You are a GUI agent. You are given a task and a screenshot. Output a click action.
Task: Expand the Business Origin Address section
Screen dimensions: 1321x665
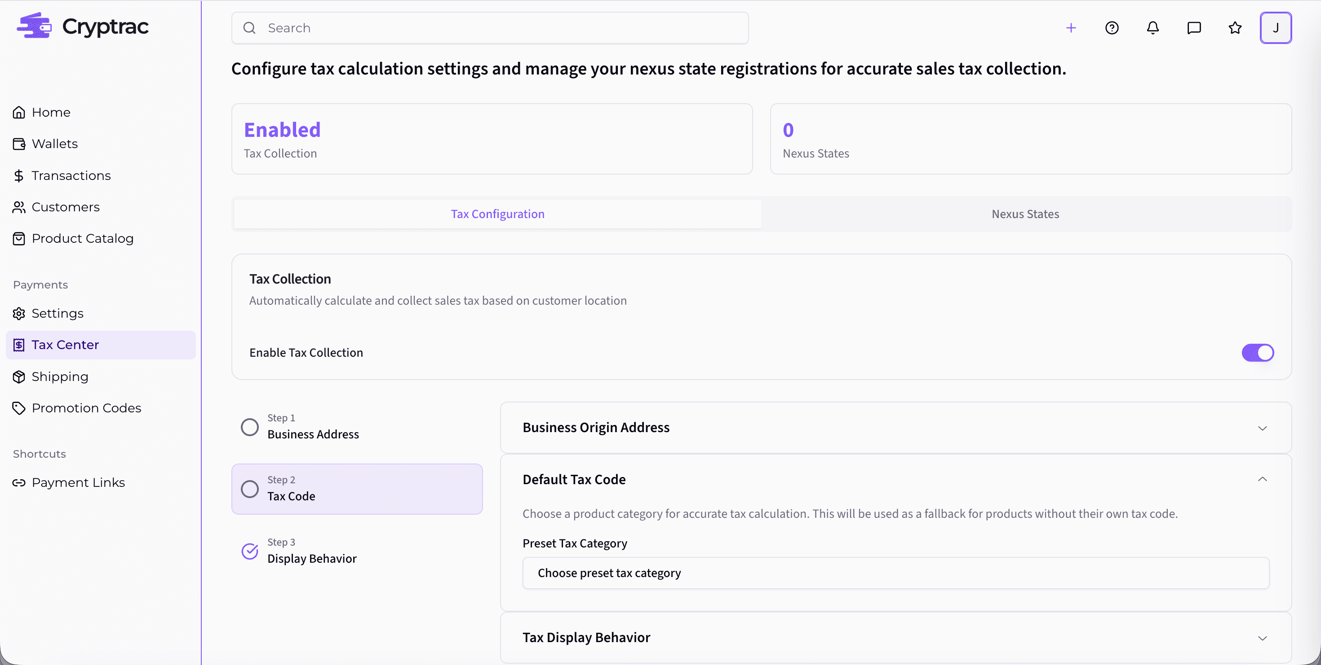pyautogui.click(x=1263, y=428)
